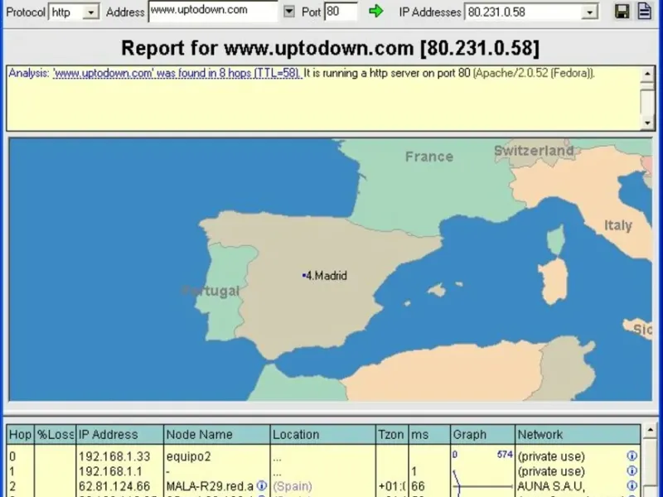Click the Node Name column header

216,434
